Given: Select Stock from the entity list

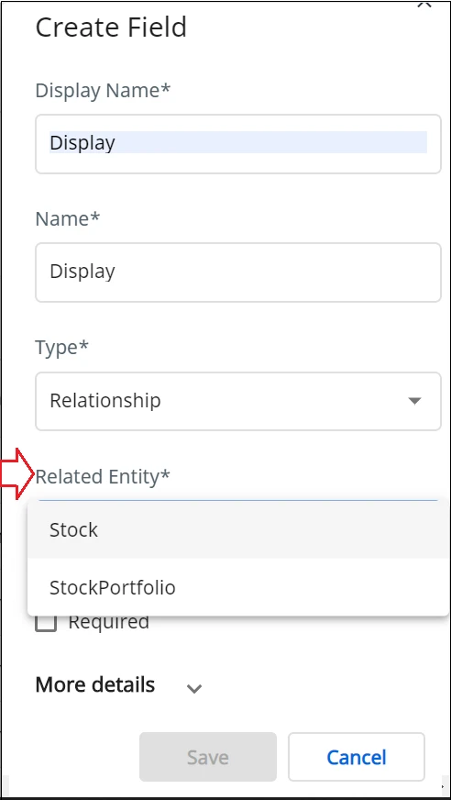Looking at the screenshot, I should (238, 529).
